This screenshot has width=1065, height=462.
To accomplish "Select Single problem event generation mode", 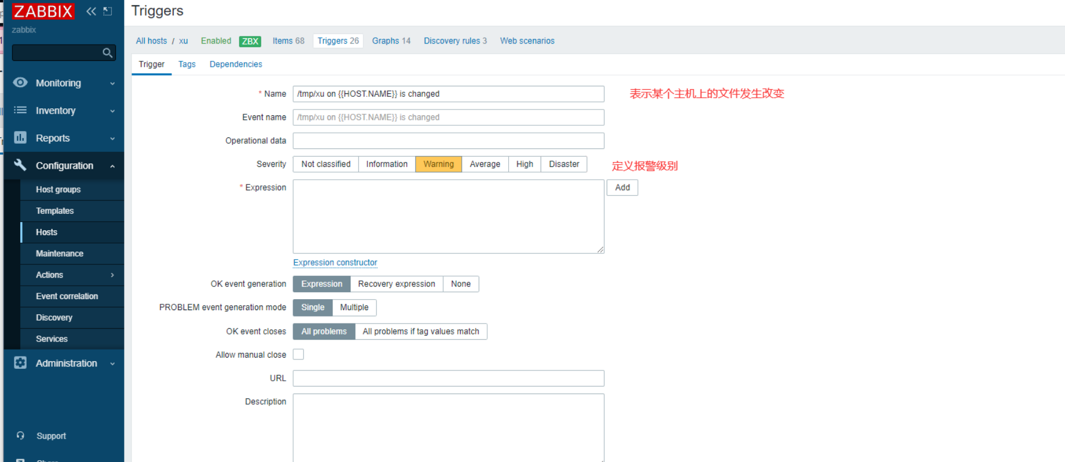I will (x=313, y=307).
